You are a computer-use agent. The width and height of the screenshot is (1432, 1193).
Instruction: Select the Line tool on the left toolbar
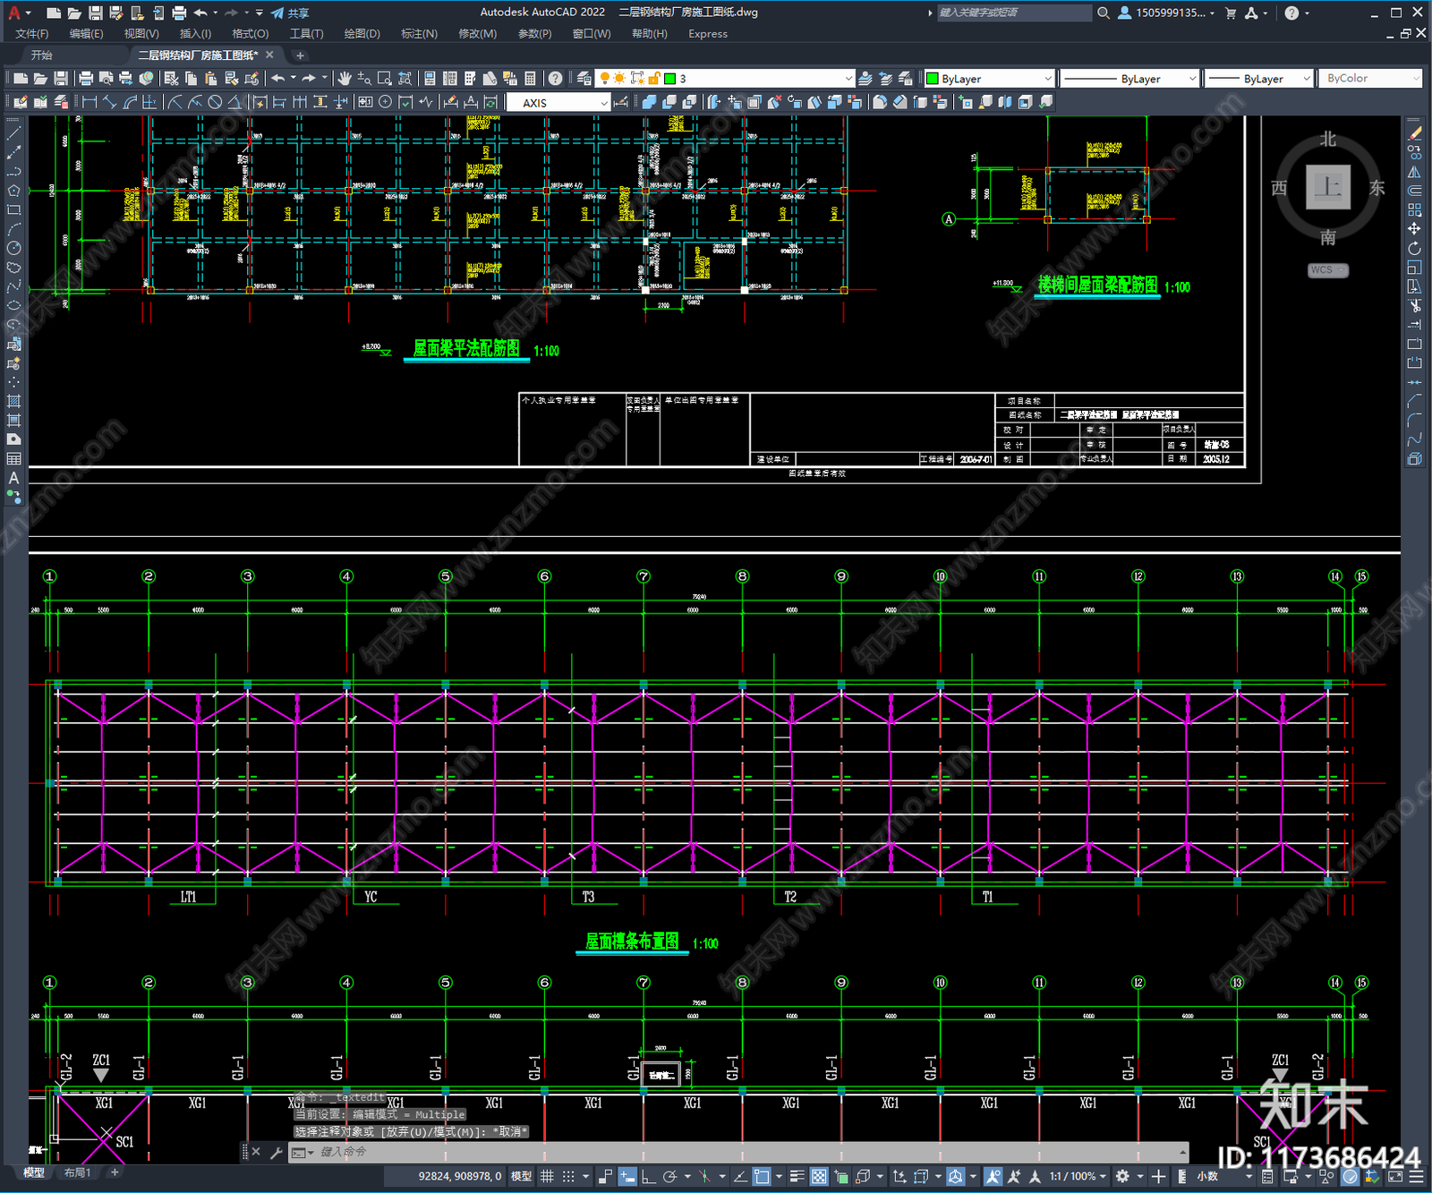(13, 132)
